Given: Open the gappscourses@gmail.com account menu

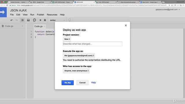Looking at the screenshot, I should [168, 10].
